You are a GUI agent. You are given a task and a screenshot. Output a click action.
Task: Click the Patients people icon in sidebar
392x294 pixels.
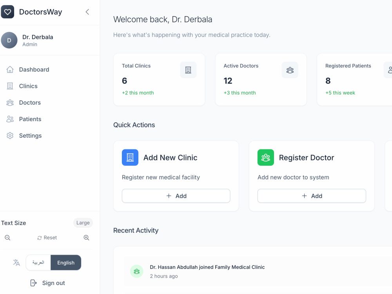point(10,119)
